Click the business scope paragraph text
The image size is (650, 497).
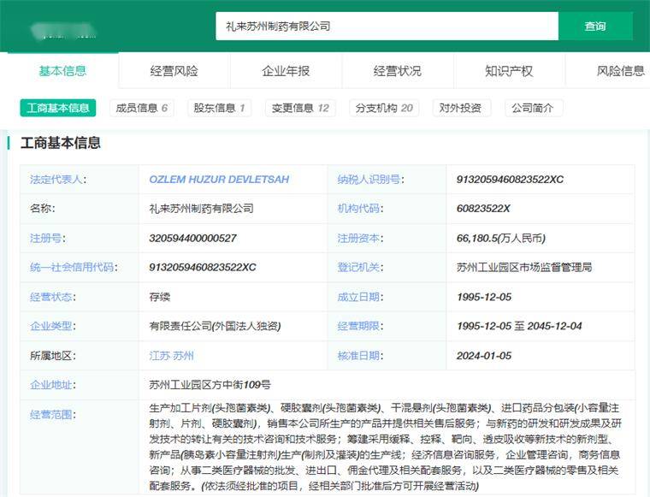coord(386,447)
